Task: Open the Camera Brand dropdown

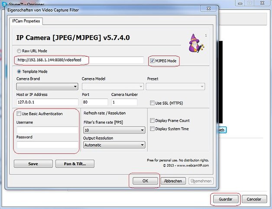Action: 47,87
